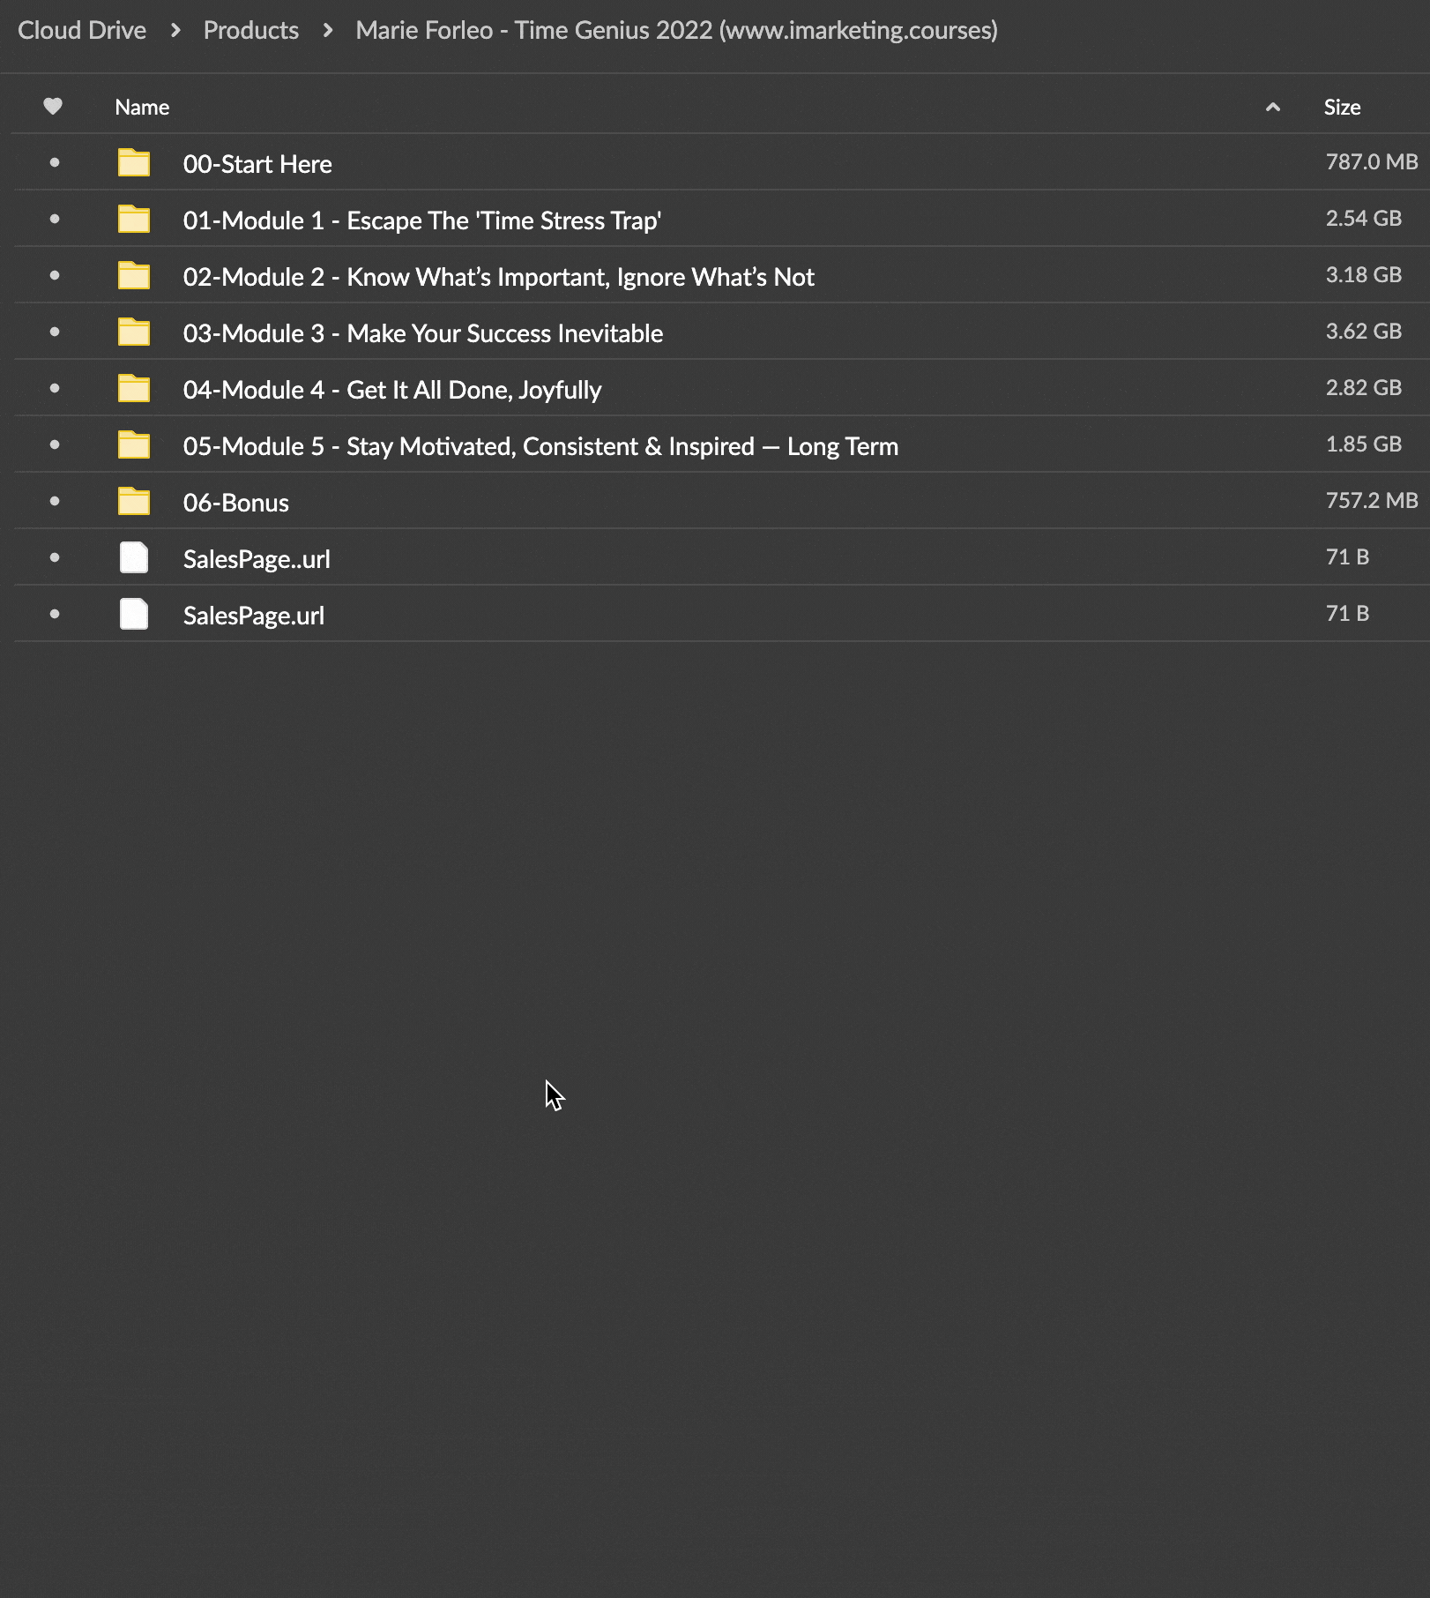Click file icon for SalesPage..url
This screenshot has height=1598, width=1430.
tap(134, 558)
